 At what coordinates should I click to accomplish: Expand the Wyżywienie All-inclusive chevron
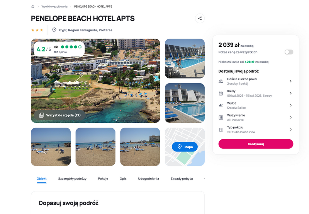291,118
